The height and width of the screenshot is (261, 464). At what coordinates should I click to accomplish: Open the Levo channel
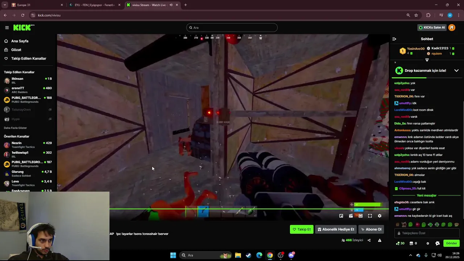[28, 183]
